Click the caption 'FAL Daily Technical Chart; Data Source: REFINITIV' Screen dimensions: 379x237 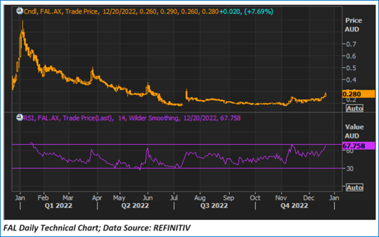[97, 228]
